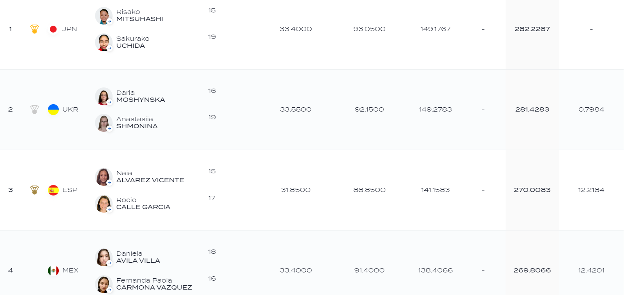Click Ukraine's points gap 0.7984

(591, 110)
